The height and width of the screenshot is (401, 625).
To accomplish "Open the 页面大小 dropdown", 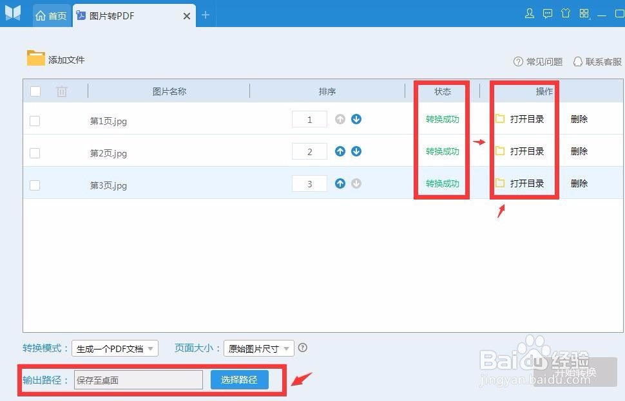I will click(258, 348).
